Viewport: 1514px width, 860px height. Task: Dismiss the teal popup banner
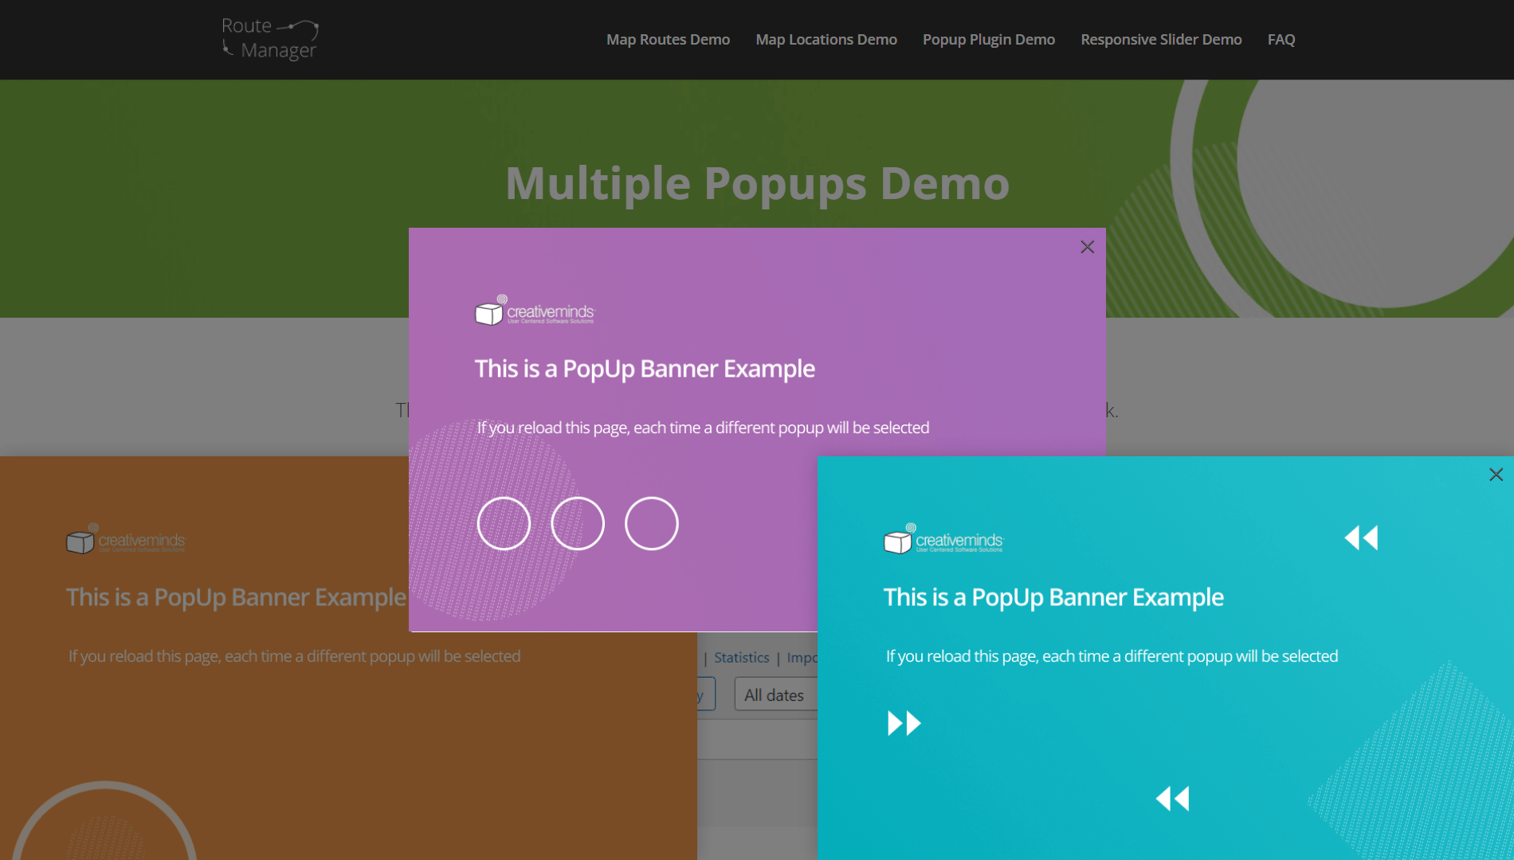pyautogui.click(x=1496, y=475)
